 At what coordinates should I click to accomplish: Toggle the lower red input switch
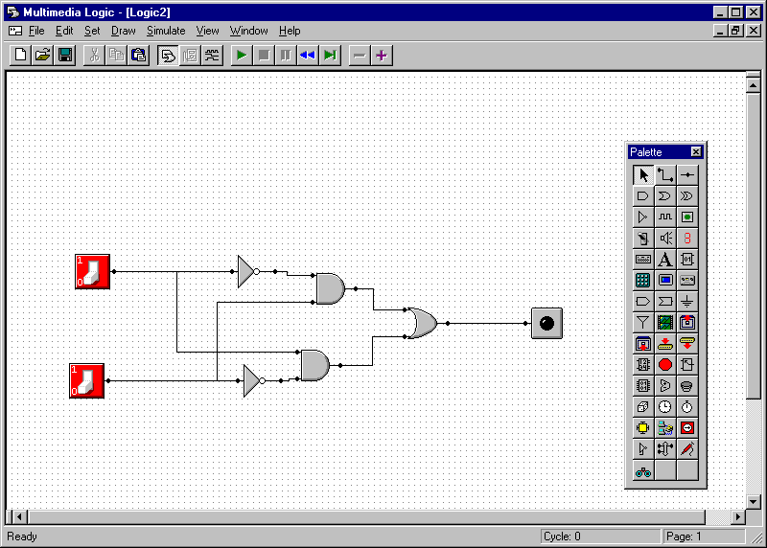[86, 380]
